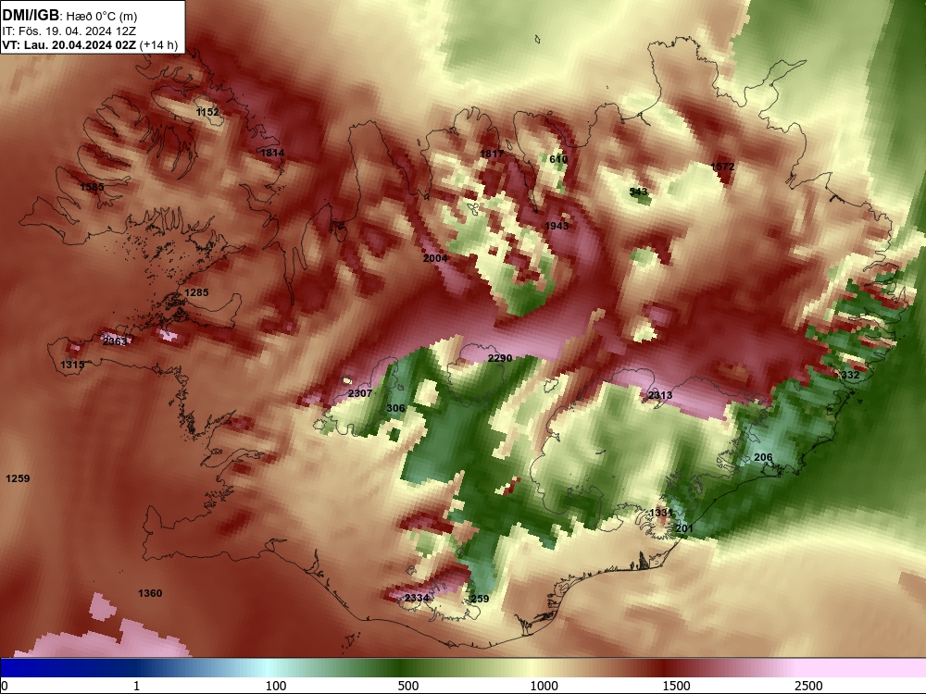This screenshot has width=926, height=694.
Task: Click the map value 306
Action: coord(395,408)
